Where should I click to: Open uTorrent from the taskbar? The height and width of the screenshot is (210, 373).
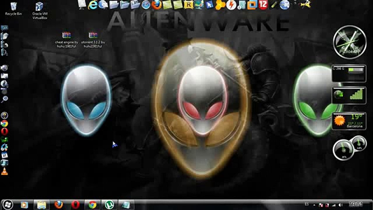point(110,205)
